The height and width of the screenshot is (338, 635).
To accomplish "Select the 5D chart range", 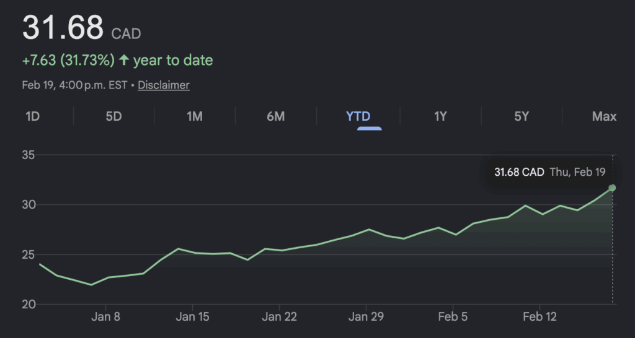I will tap(113, 116).
